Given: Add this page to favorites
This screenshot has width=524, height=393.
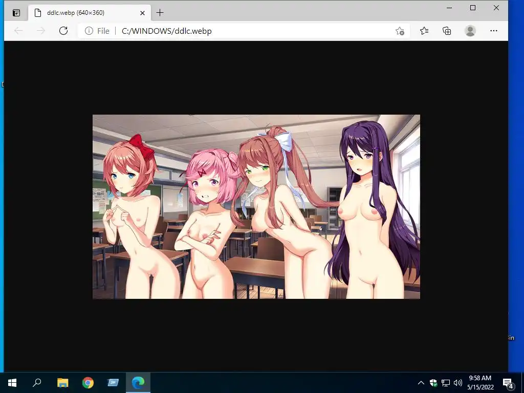Looking at the screenshot, I should 400,31.
